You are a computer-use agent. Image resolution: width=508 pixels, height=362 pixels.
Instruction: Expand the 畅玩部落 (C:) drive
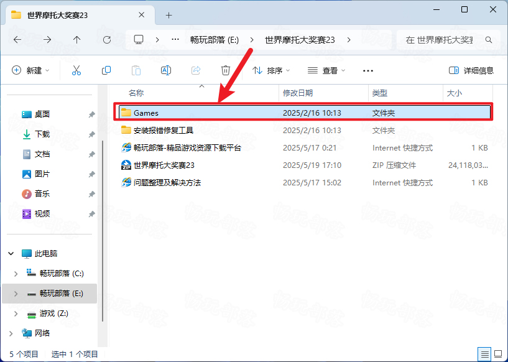(x=16, y=274)
